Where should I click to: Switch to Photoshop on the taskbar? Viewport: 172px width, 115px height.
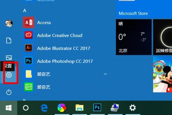pos(97,108)
